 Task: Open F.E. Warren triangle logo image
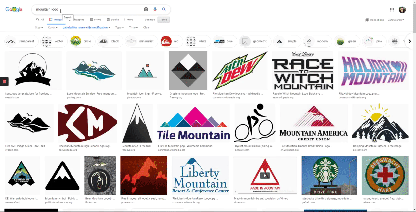click(x=22, y=176)
